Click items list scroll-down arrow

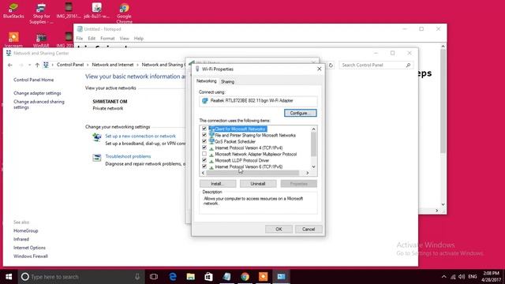pyautogui.click(x=314, y=166)
